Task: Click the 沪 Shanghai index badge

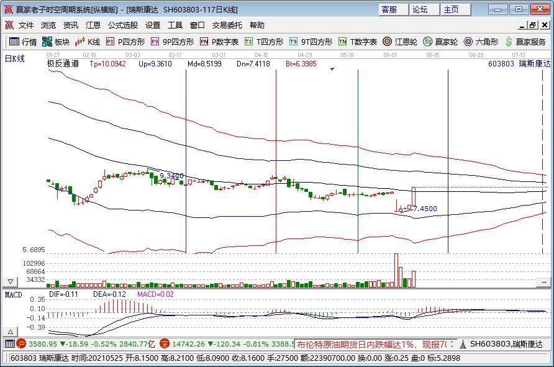Action: (x=21, y=343)
